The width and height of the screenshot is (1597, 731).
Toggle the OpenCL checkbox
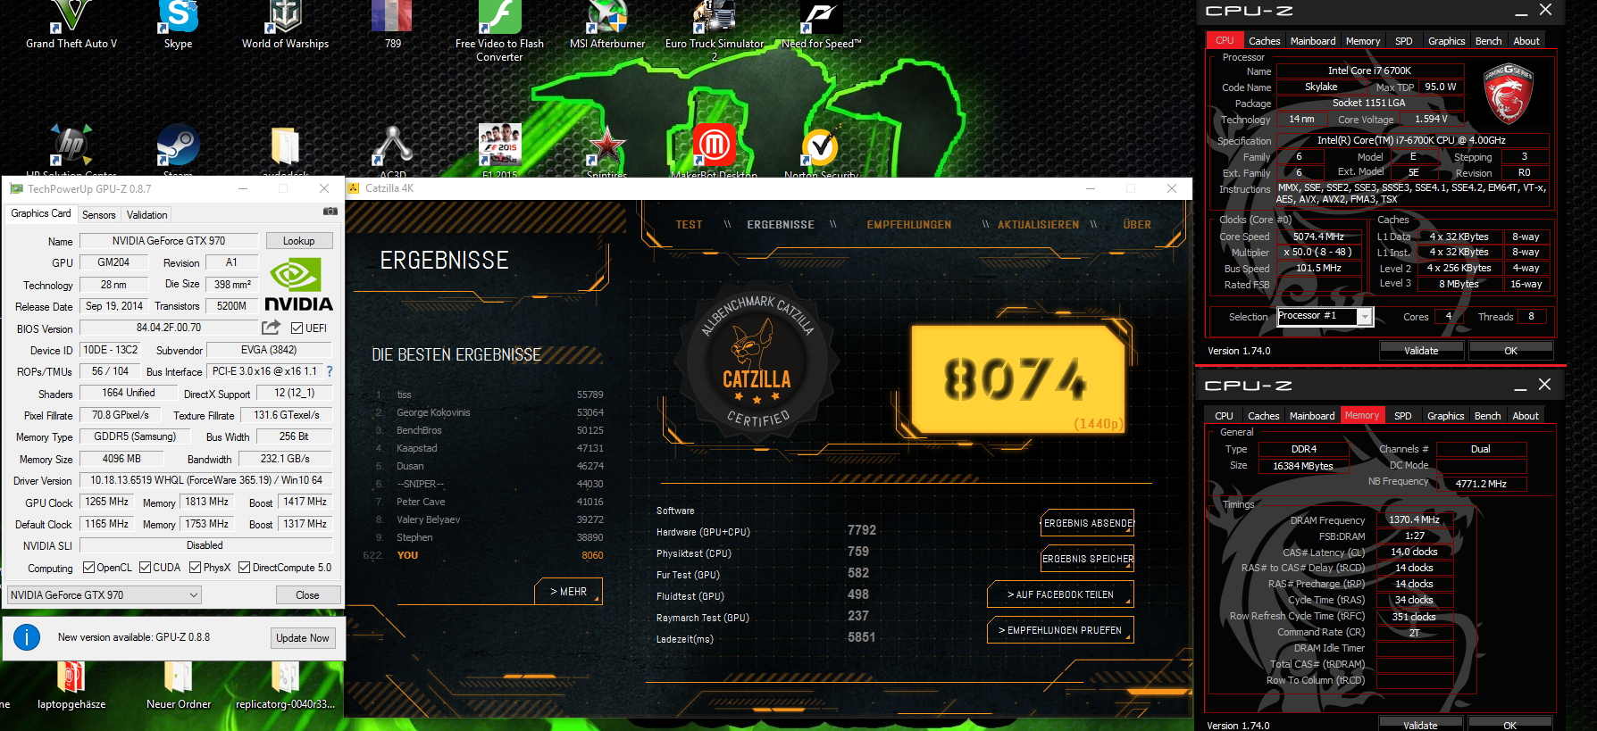pos(88,568)
